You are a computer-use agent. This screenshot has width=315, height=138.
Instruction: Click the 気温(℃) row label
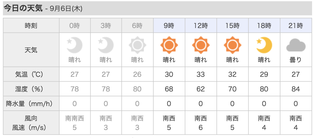(31, 74)
